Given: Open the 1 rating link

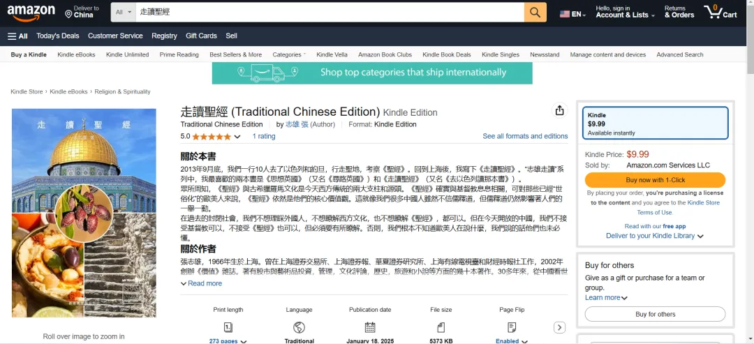Looking at the screenshot, I should (264, 137).
